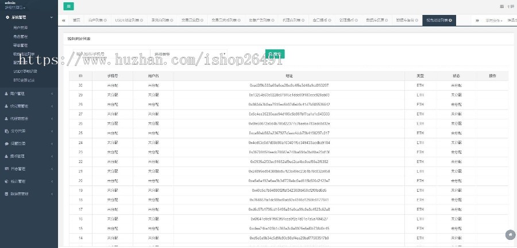Click the speech bubble icon beside 问题管理
This screenshot has width=517, height=248.
pos(6,144)
